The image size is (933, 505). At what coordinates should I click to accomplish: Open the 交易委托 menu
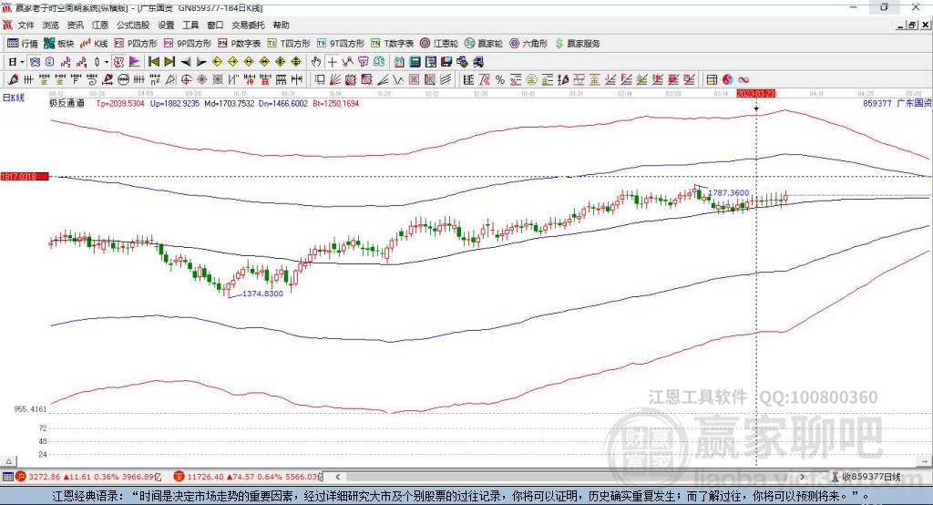(x=248, y=25)
